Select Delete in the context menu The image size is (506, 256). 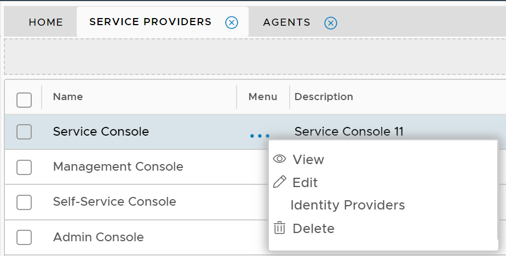pos(313,228)
